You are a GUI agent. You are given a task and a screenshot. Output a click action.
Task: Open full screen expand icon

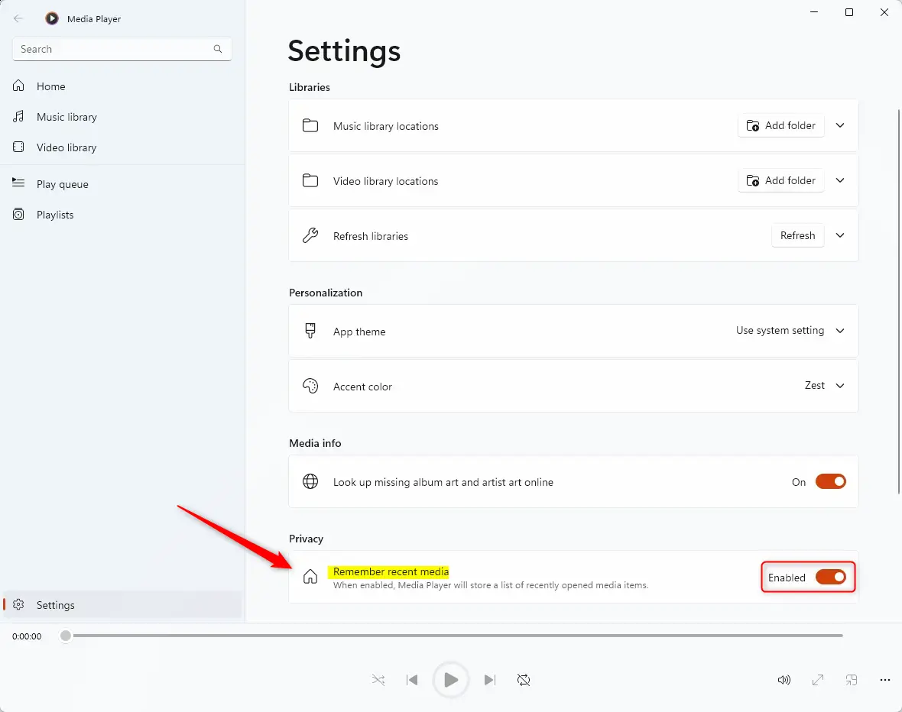click(817, 679)
